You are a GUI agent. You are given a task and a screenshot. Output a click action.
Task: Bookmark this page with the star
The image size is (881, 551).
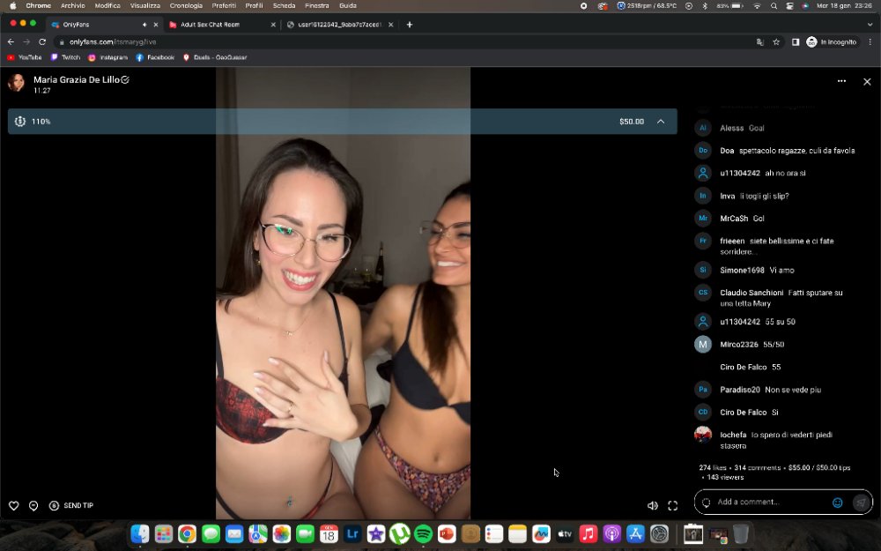(776, 41)
